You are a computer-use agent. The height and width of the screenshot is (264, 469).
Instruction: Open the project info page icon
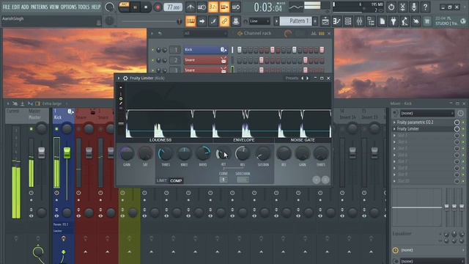tap(382, 21)
